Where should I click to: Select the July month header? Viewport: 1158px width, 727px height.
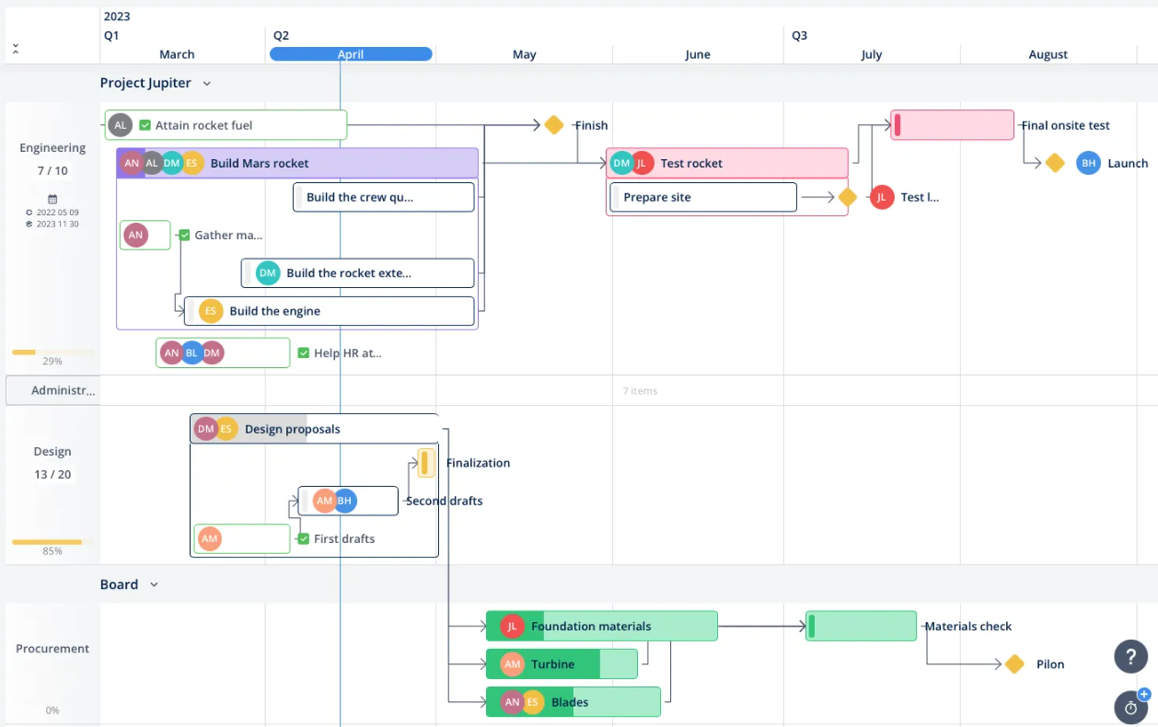click(871, 54)
